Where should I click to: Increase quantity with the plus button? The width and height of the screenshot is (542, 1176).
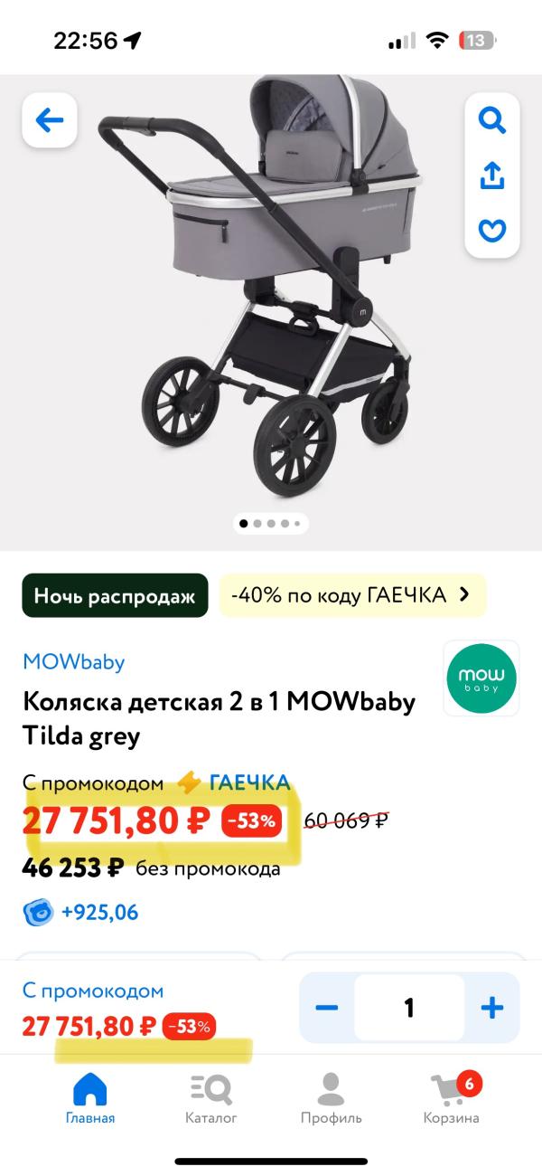click(491, 1008)
